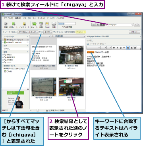
Task: Switch to thumbnail view mode button
Action: (x=102, y=25)
